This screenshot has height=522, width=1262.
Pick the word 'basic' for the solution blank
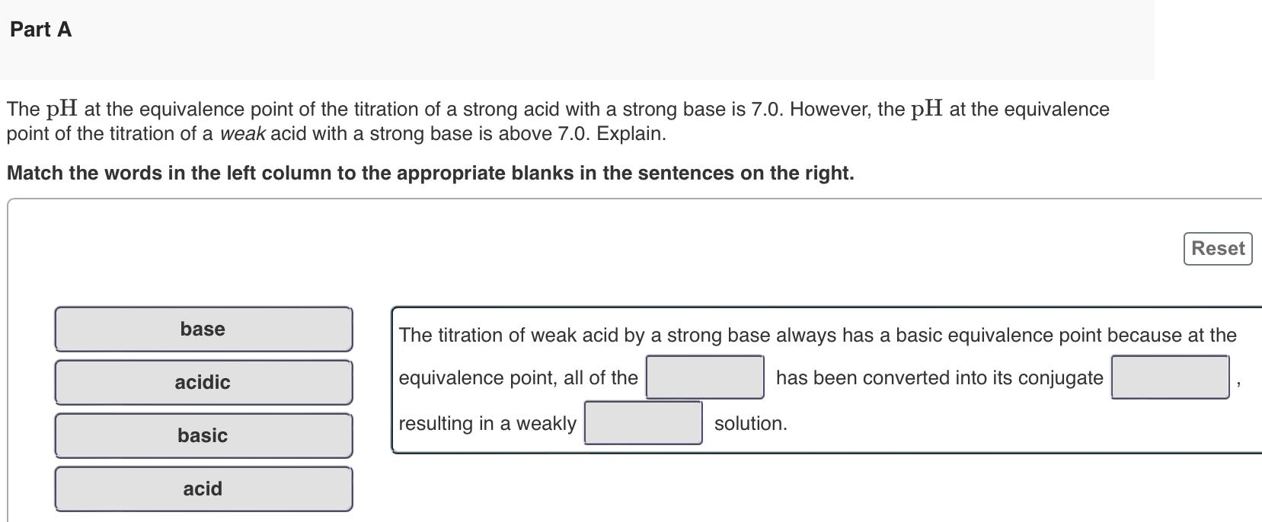pyautogui.click(x=203, y=435)
